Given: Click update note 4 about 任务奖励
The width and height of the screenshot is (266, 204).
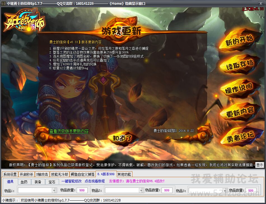Looking at the screenshot, I should [x=80, y=60].
